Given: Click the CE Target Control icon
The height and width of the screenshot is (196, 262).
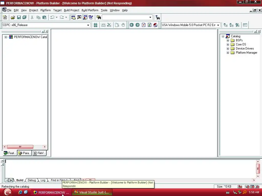Looking at the screenshot, I should pos(245,25).
